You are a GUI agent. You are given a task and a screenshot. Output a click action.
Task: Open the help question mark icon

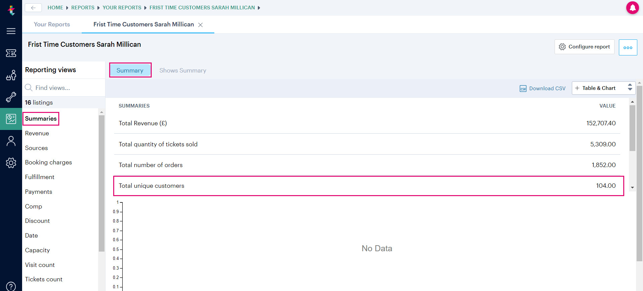[11, 287]
